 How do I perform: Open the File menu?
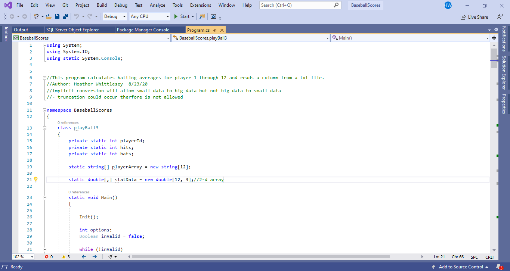coord(20,5)
